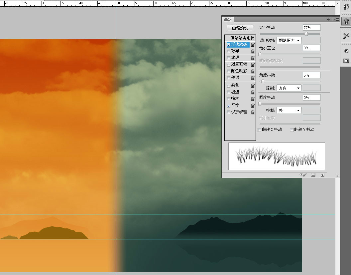Create new brush from the panel bottom icon
Screen dimensions: 351x275
322,175
